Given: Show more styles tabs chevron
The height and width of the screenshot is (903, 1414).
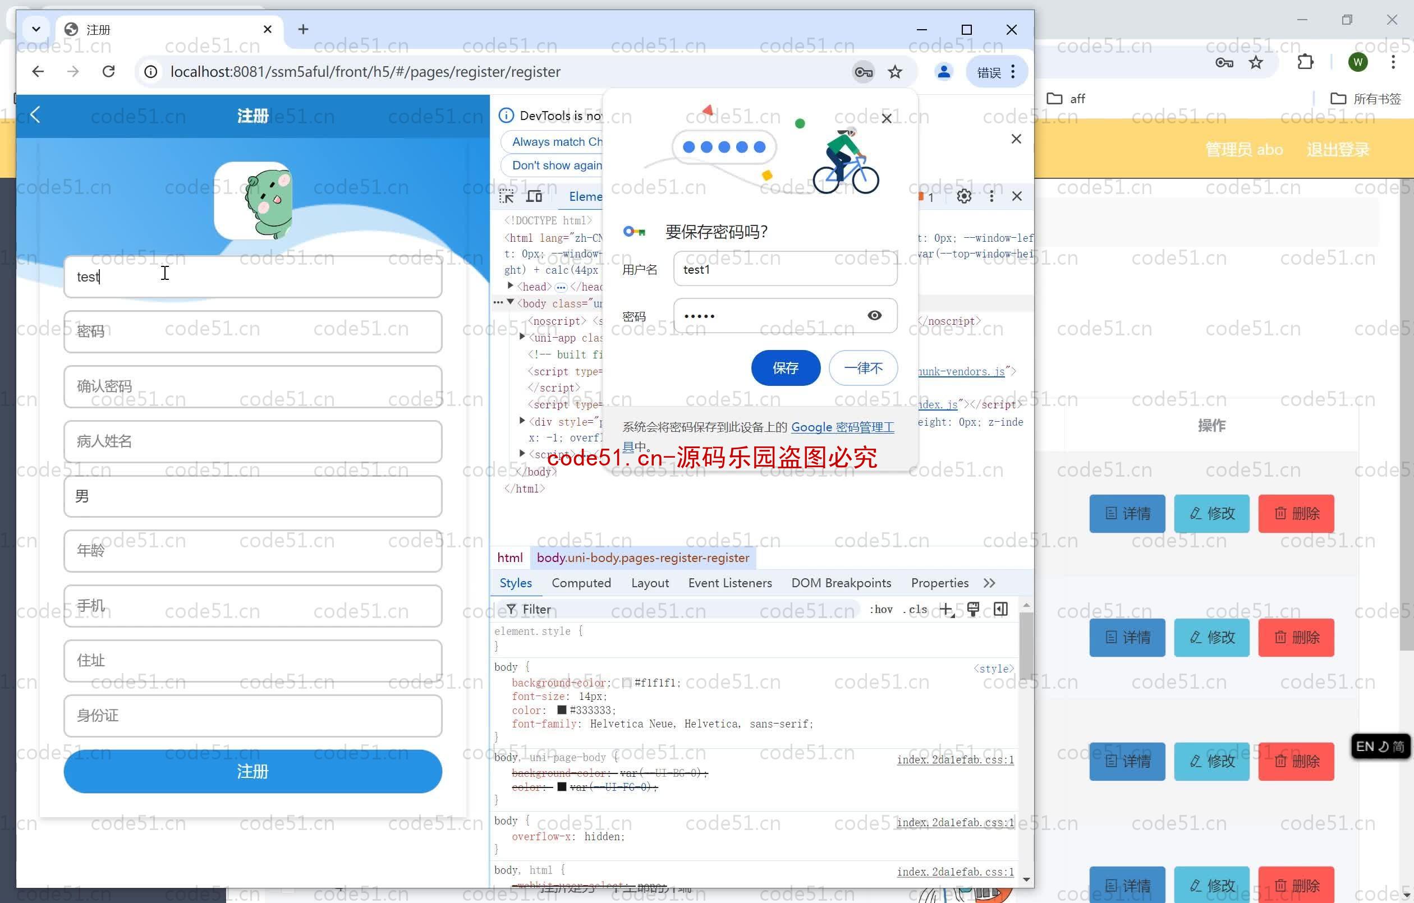Looking at the screenshot, I should tap(989, 583).
